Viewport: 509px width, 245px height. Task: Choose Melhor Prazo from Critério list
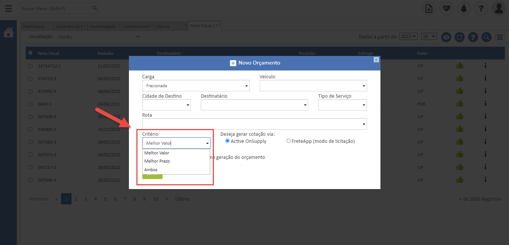click(157, 161)
